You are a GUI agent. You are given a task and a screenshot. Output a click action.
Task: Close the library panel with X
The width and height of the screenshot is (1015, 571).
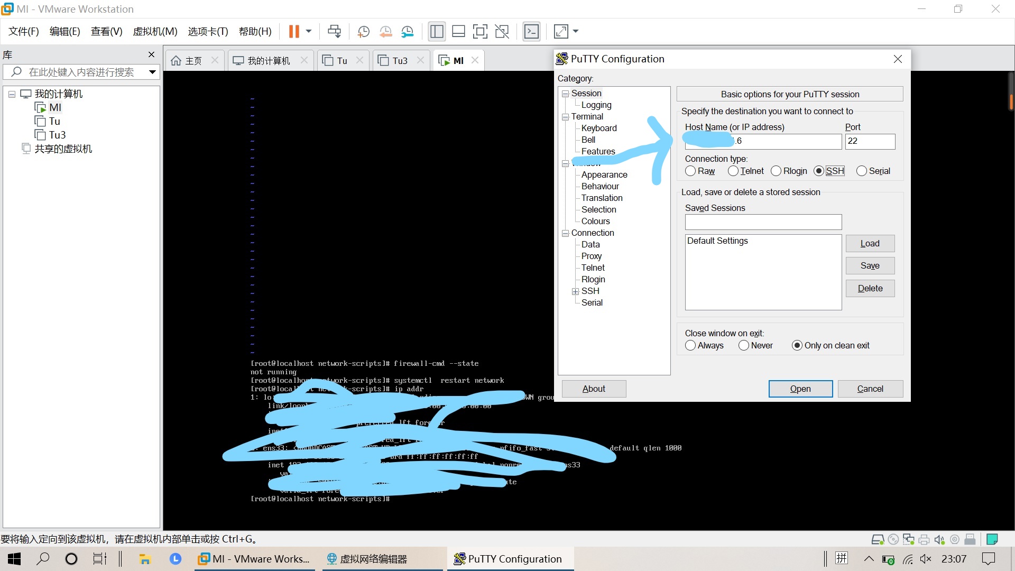151,54
